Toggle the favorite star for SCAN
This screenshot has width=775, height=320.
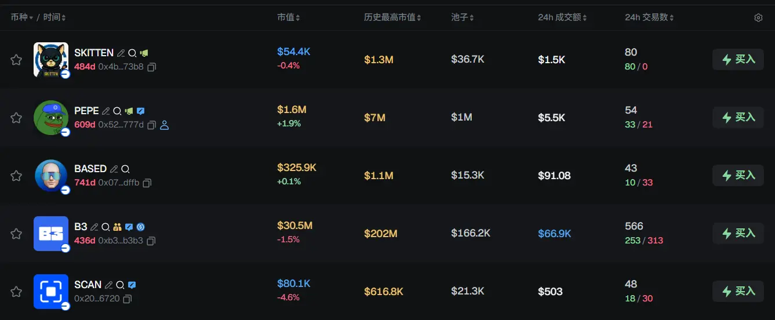pyautogui.click(x=16, y=292)
